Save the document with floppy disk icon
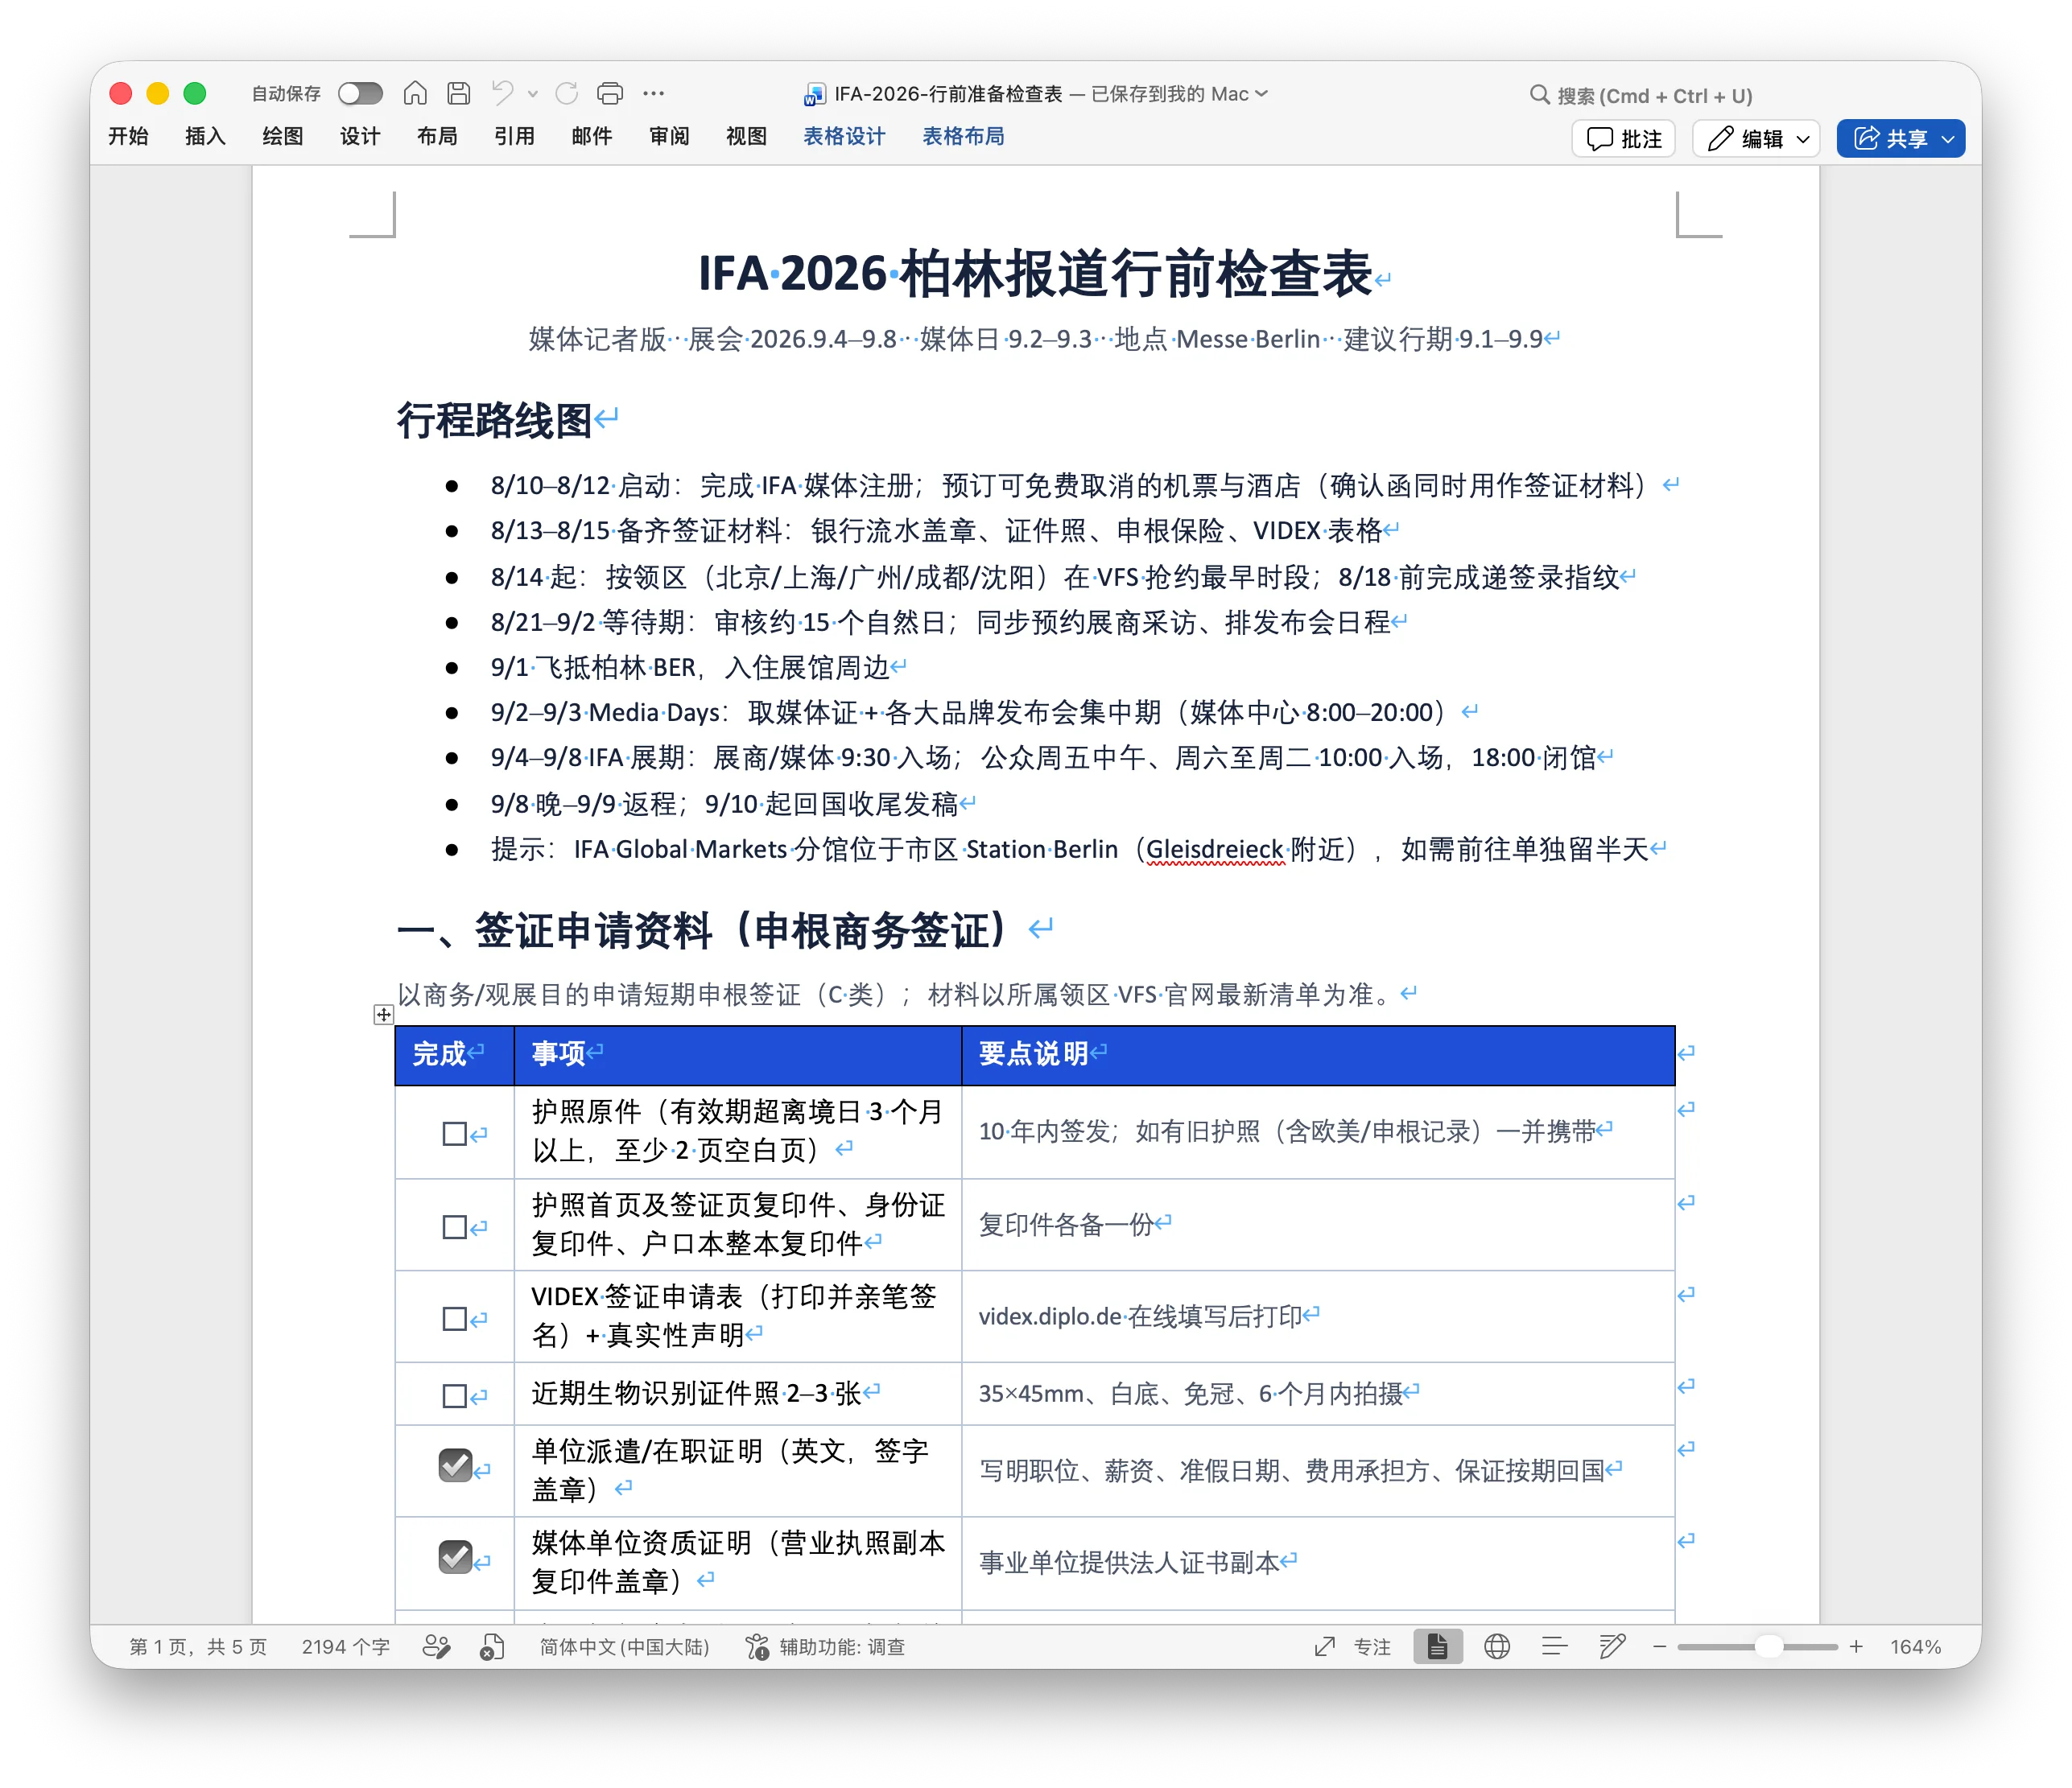 point(459,93)
